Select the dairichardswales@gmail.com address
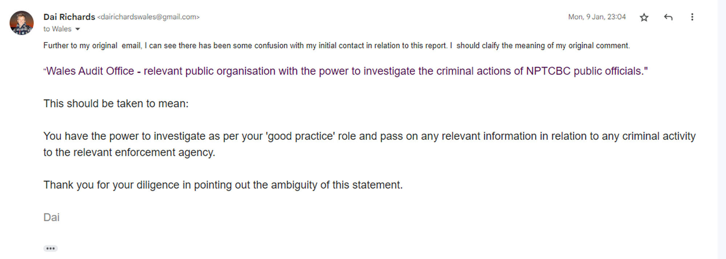Image resolution: width=726 pixels, height=259 pixels. [x=148, y=17]
